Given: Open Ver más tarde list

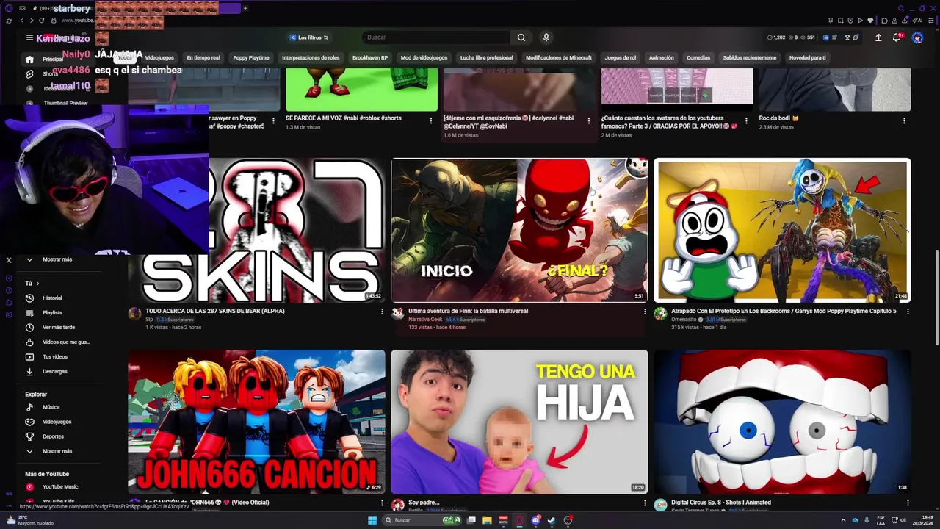Looking at the screenshot, I should tap(58, 327).
